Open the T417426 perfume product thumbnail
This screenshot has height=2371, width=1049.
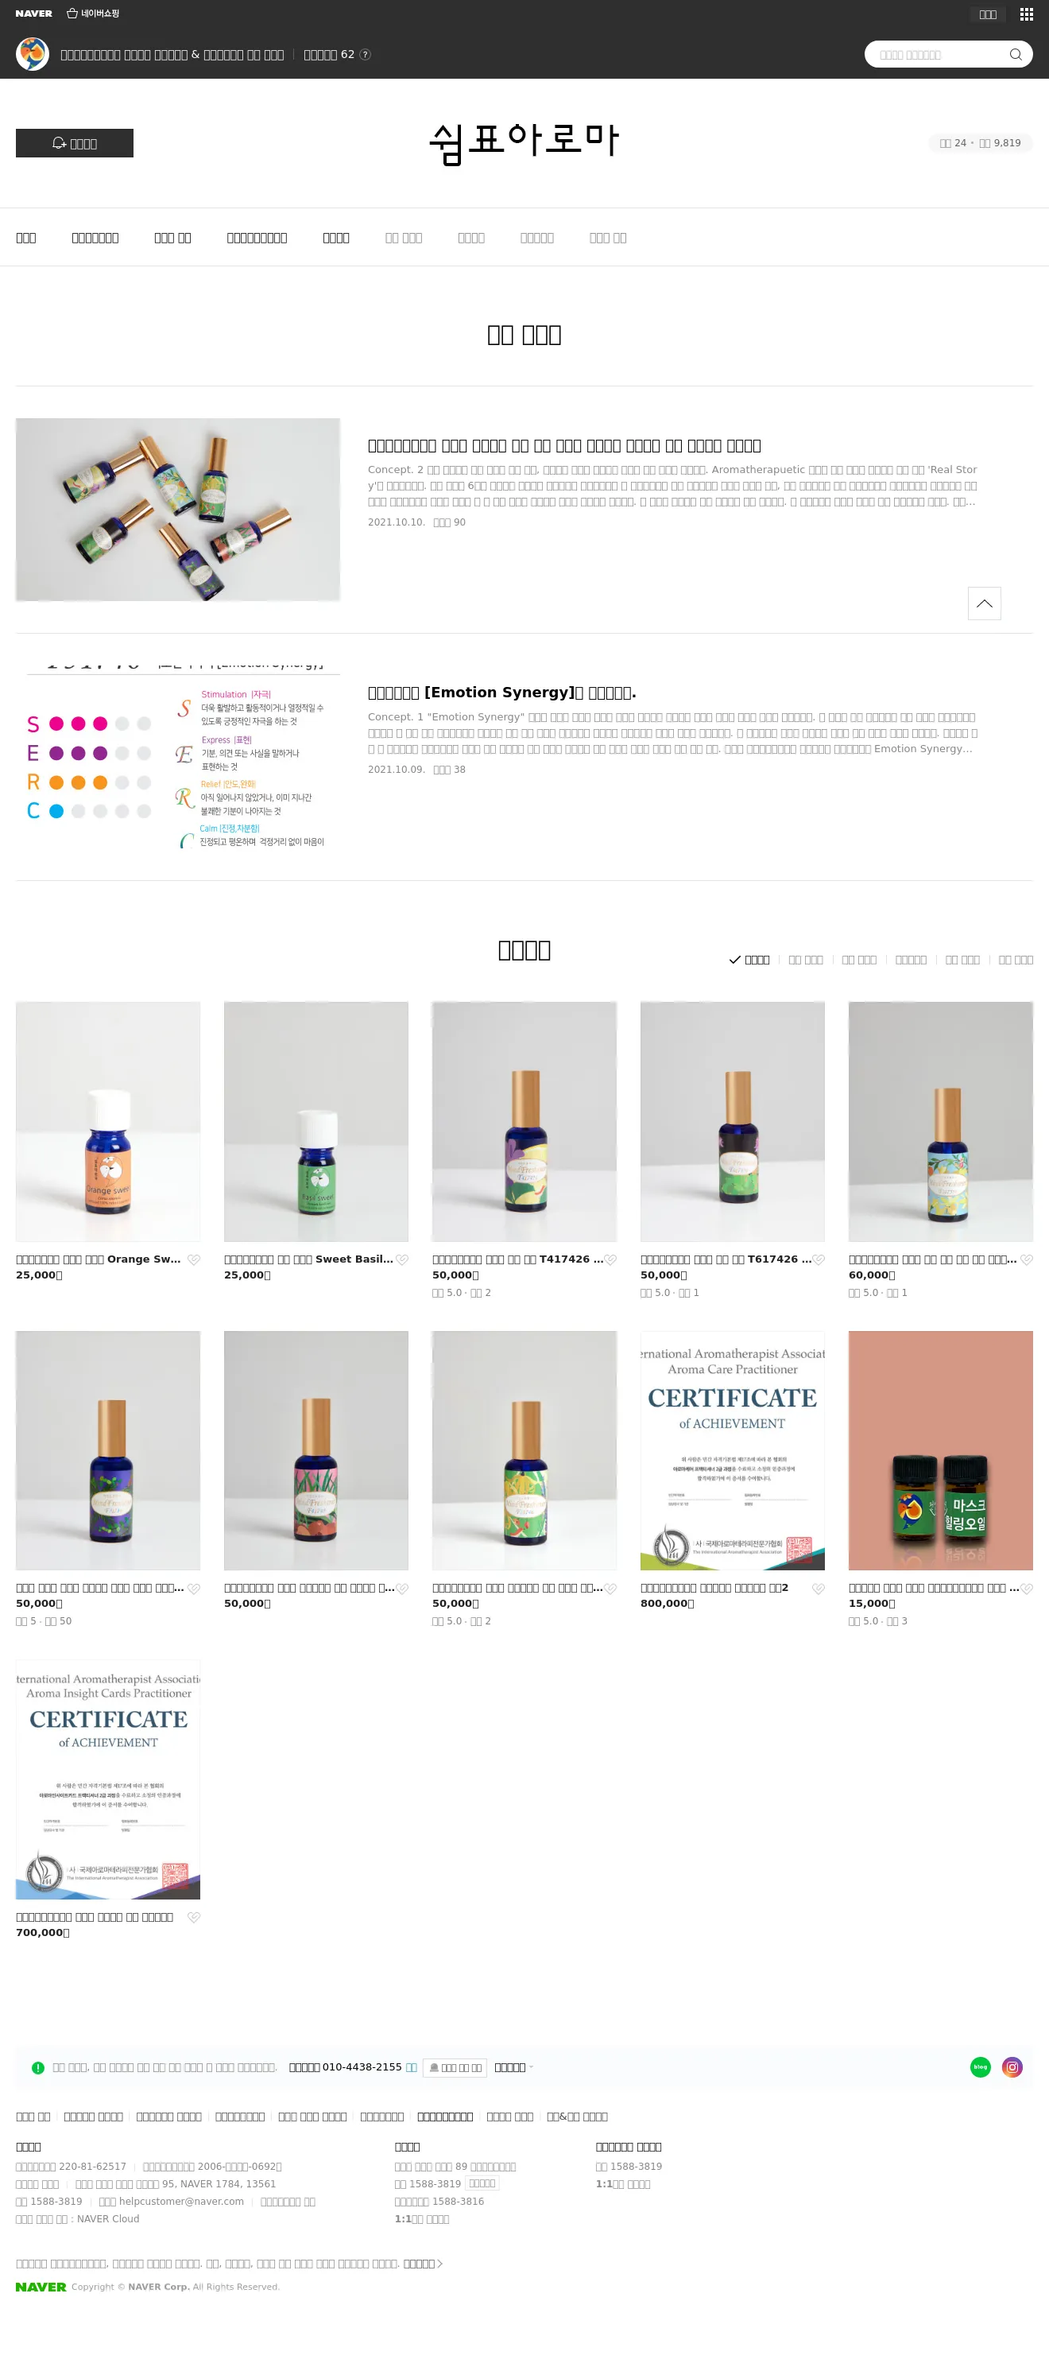pyautogui.click(x=524, y=1121)
